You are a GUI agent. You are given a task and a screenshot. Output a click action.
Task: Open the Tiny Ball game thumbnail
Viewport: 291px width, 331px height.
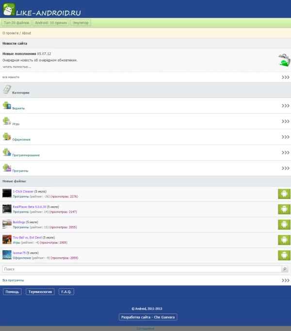click(x=7, y=240)
